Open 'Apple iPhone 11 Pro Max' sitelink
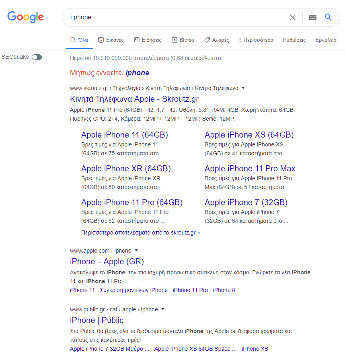 (x=250, y=169)
